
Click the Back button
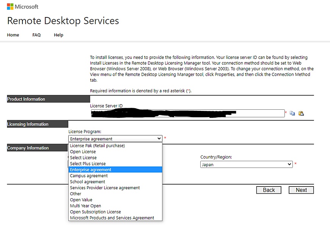(x=269, y=190)
